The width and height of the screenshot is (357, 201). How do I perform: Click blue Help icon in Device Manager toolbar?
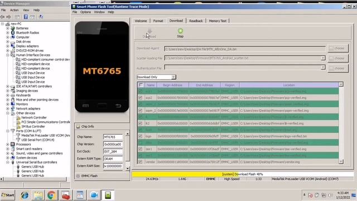[x=26, y=17]
